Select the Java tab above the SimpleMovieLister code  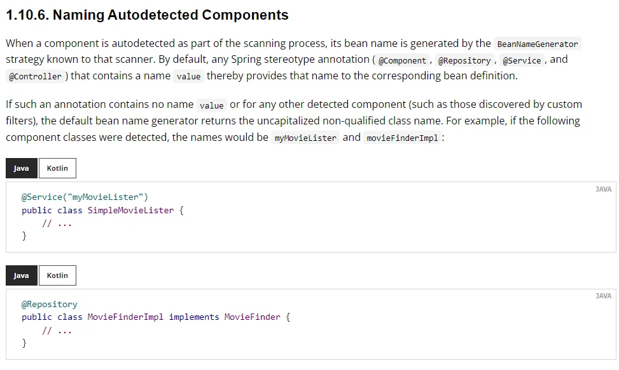(22, 168)
